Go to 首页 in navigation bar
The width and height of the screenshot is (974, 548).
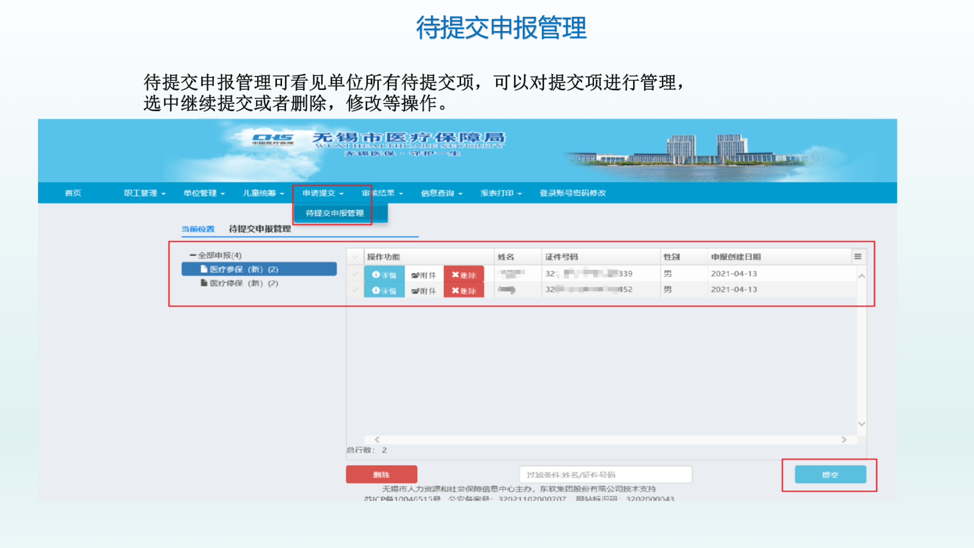[x=73, y=193]
